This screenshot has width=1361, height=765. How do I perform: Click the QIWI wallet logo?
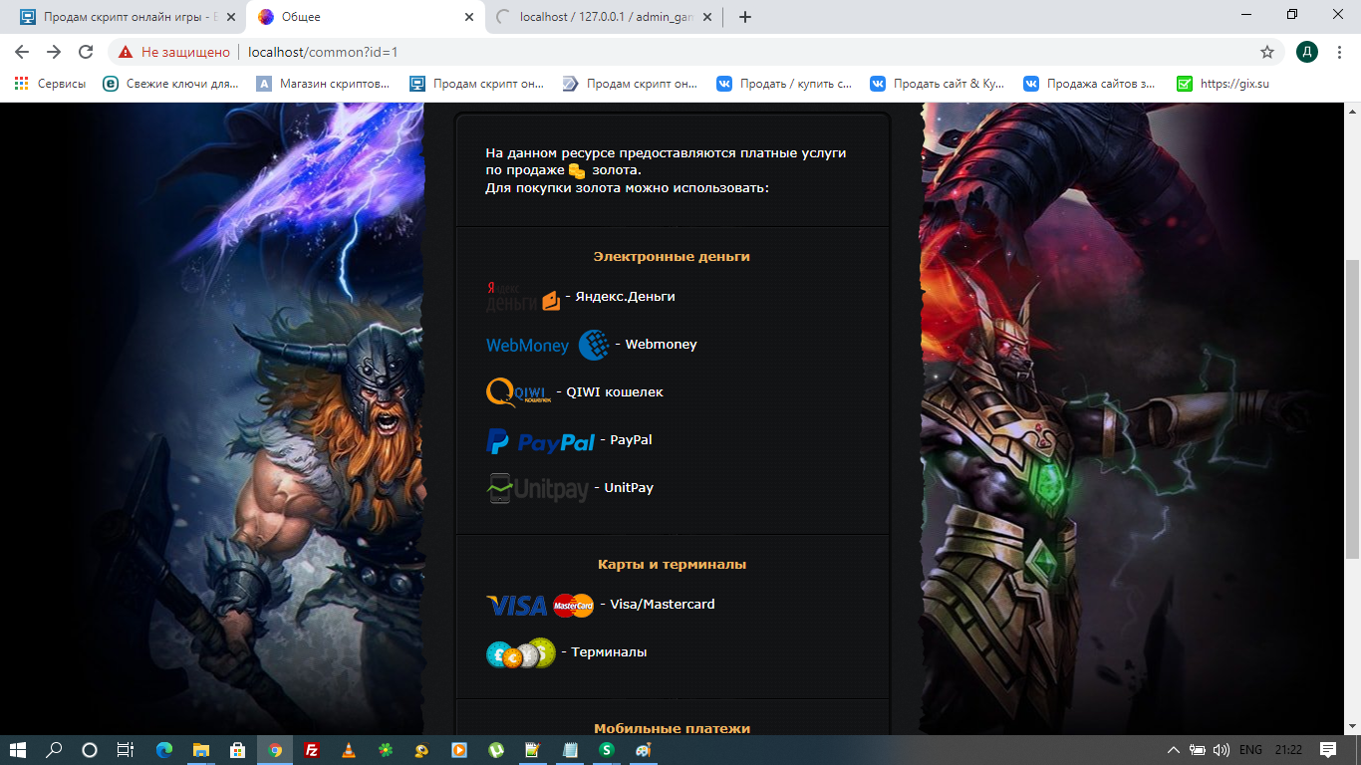coord(518,392)
